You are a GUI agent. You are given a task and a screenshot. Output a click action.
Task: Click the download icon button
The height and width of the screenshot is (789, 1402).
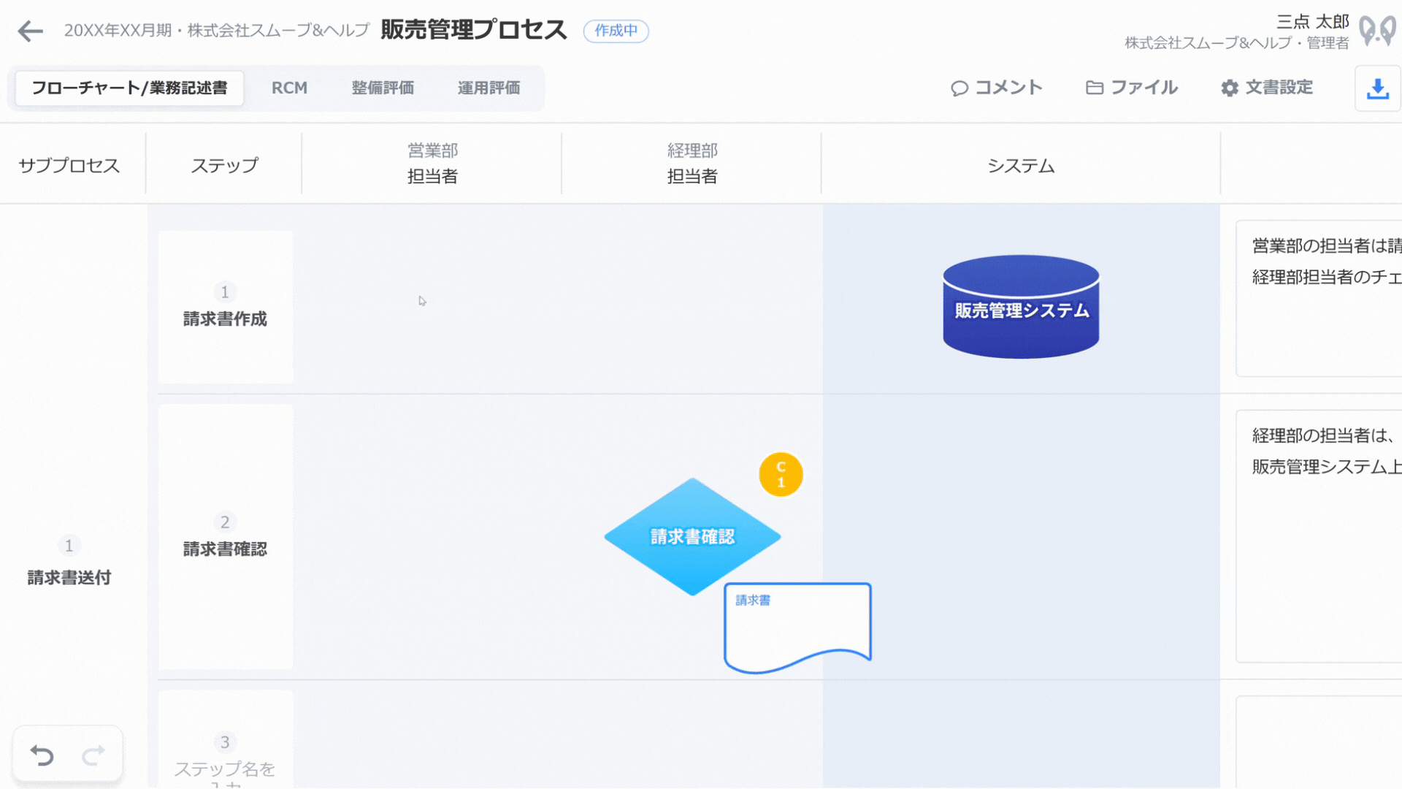[x=1377, y=88]
